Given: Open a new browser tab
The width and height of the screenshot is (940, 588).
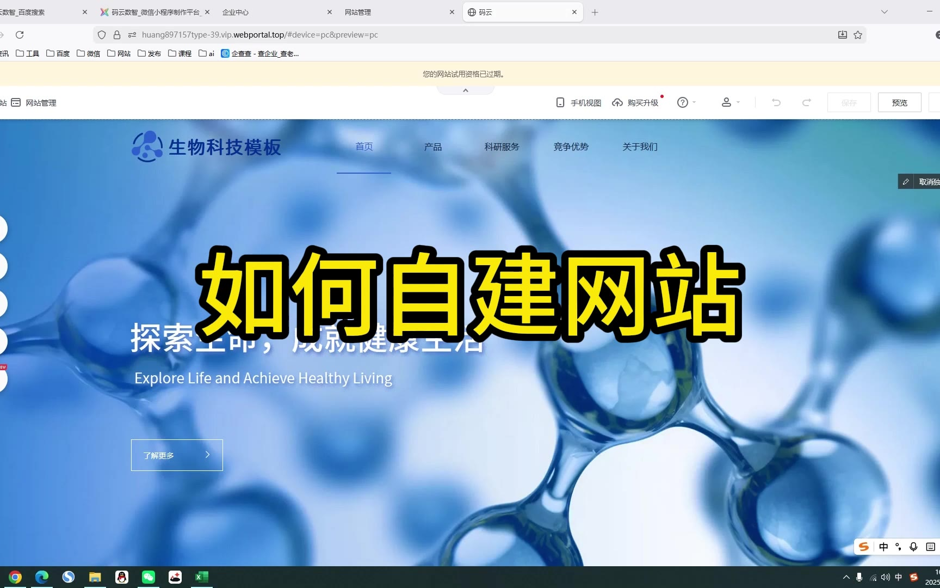Looking at the screenshot, I should (595, 12).
